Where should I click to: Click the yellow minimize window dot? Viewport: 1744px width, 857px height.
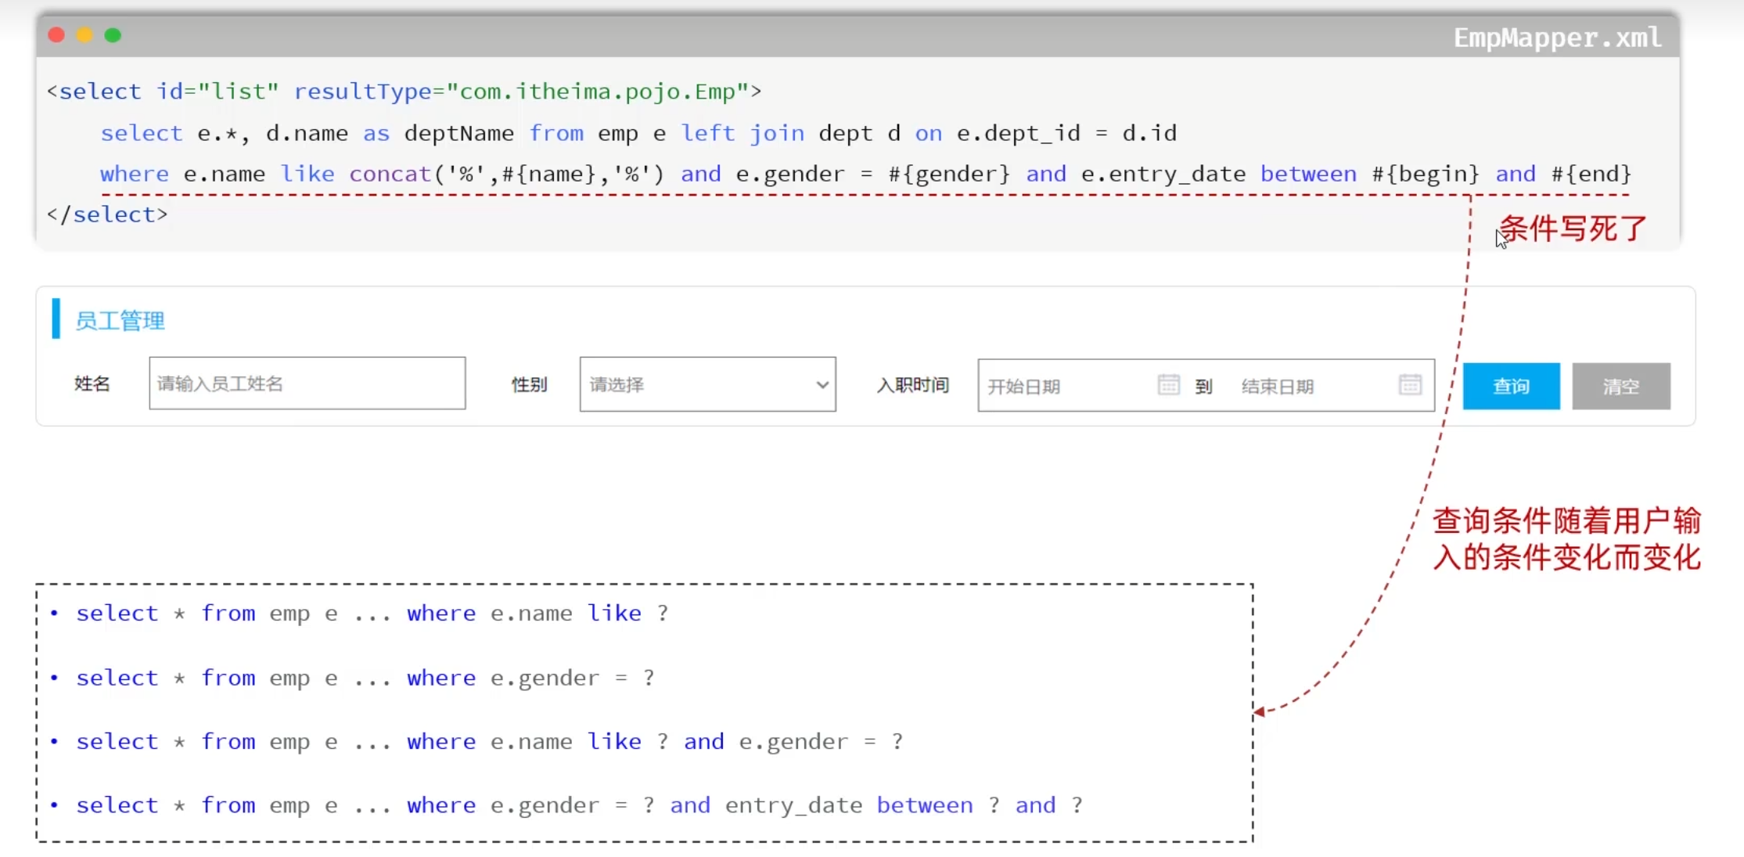click(x=85, y=35)
